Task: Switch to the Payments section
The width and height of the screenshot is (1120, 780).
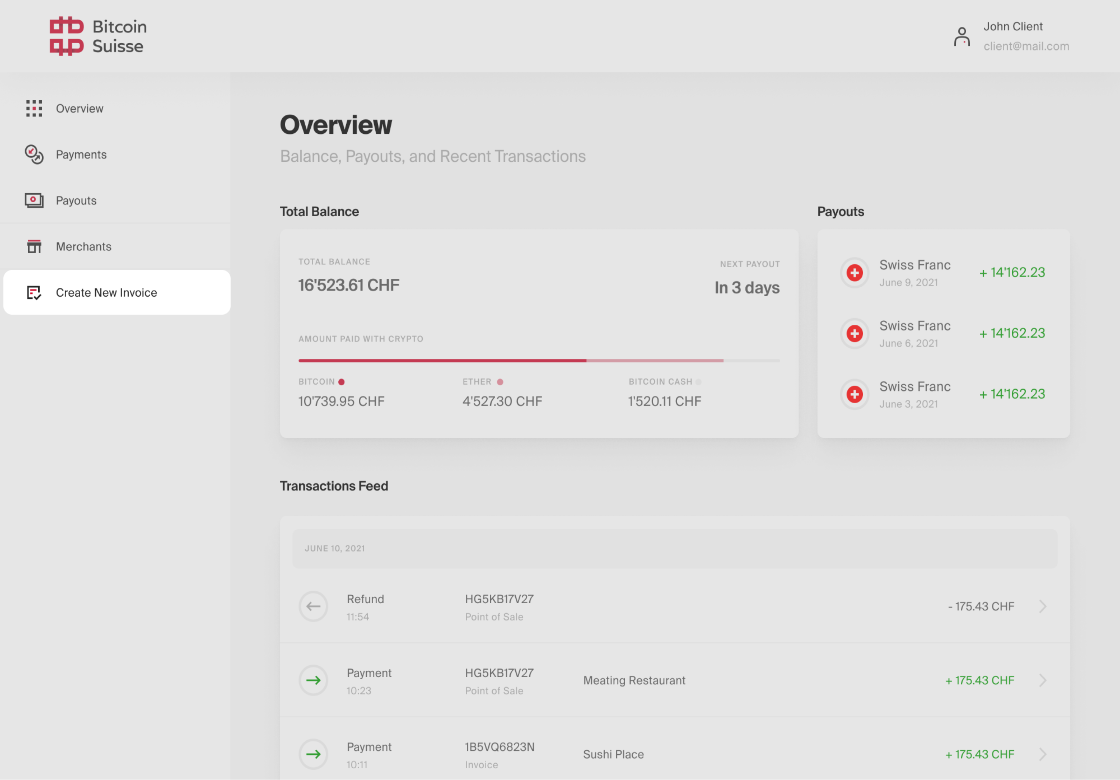Action: [81, 155]
